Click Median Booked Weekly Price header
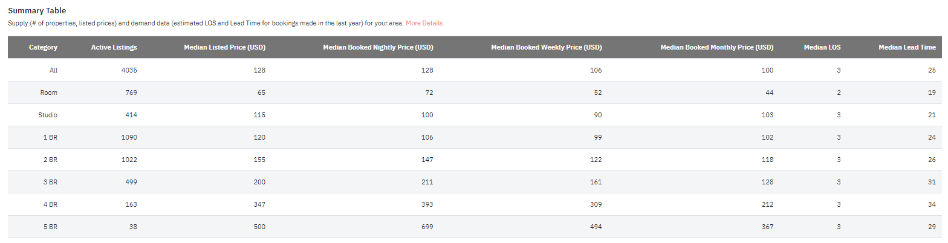 tap(547, 47)
